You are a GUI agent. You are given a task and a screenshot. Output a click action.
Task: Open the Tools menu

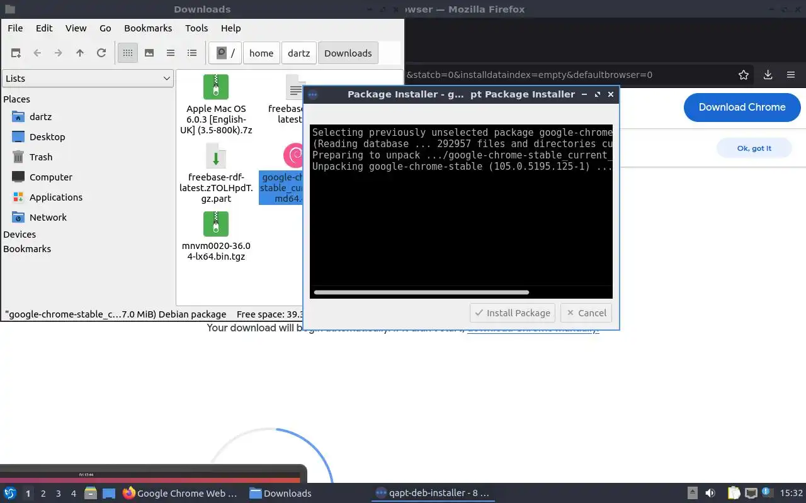(x=196, y=28)
